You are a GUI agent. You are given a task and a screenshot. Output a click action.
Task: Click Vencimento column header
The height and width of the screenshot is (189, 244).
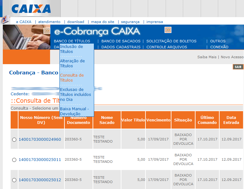click(x=158, y=120)
